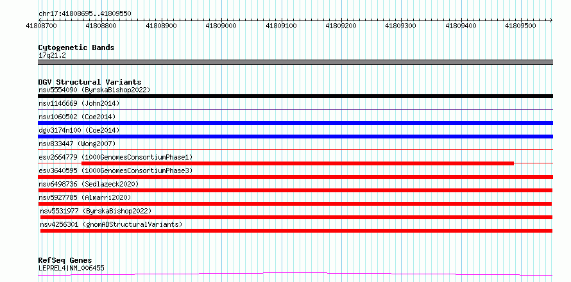
Task: Click the thin purple nsv1146669 line
Action: point(295,109)
